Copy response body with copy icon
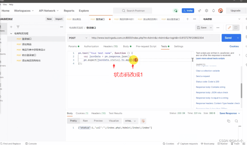The width and height of the screenshot is (247, 145). click(229, 121)
